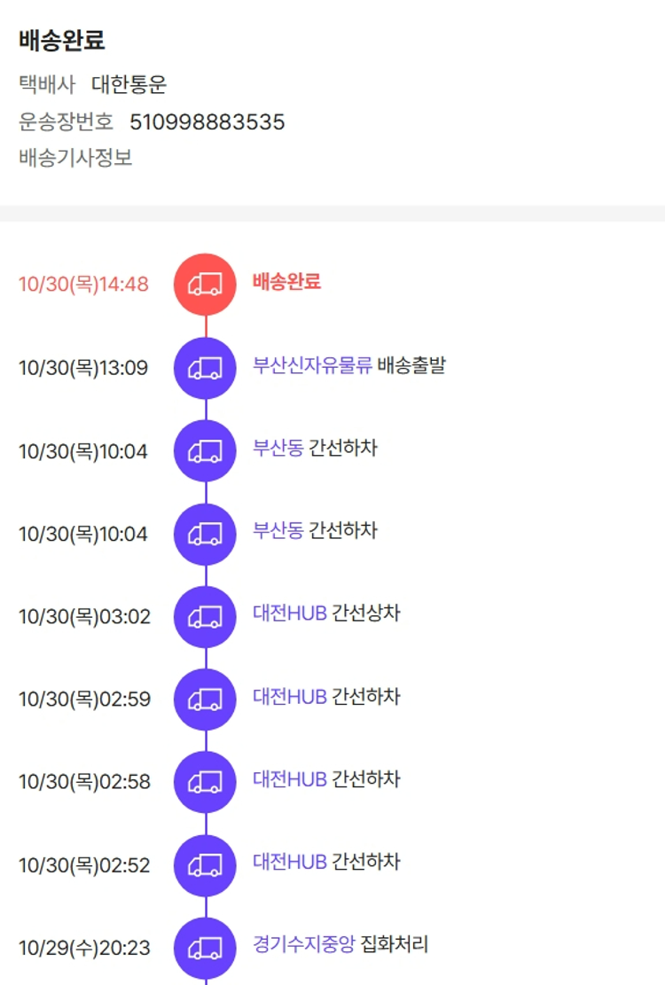Open the 대전HUB link in the 간선상차 entry
The width and height of the screenshot is (665, 985).
(289, 614)
